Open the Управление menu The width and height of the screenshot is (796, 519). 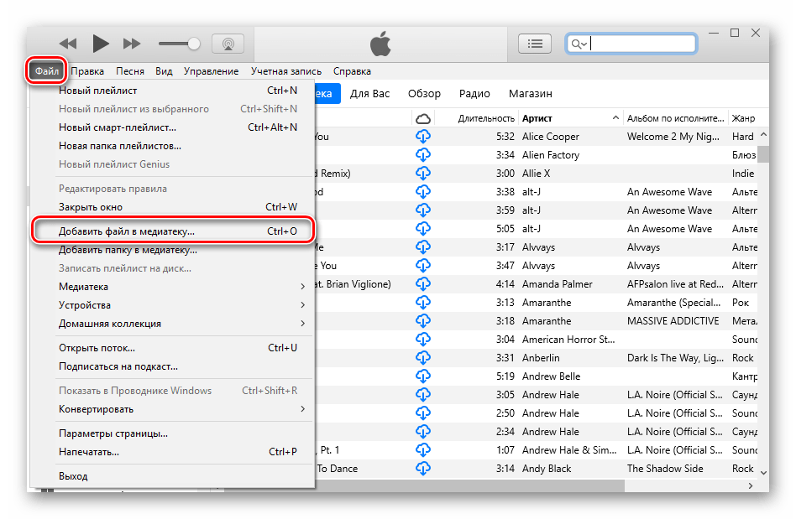[212, 71]
